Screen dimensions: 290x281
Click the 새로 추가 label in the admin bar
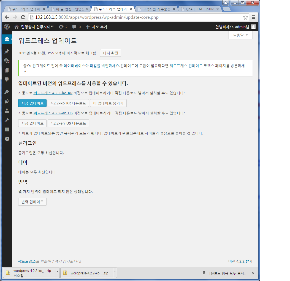tap(100, 27)
